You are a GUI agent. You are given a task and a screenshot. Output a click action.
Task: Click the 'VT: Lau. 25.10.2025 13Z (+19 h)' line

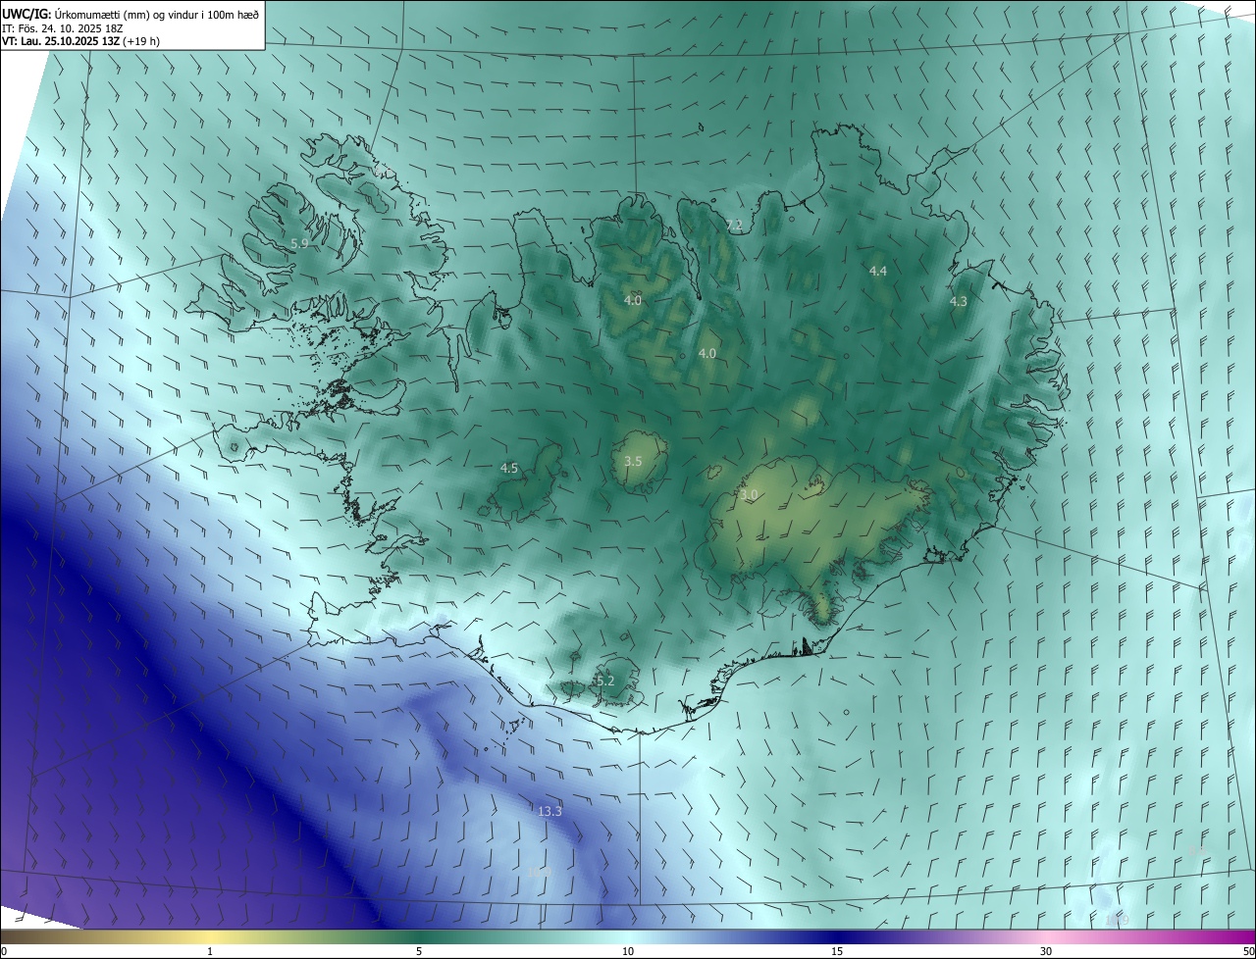[x=80, y=41]
